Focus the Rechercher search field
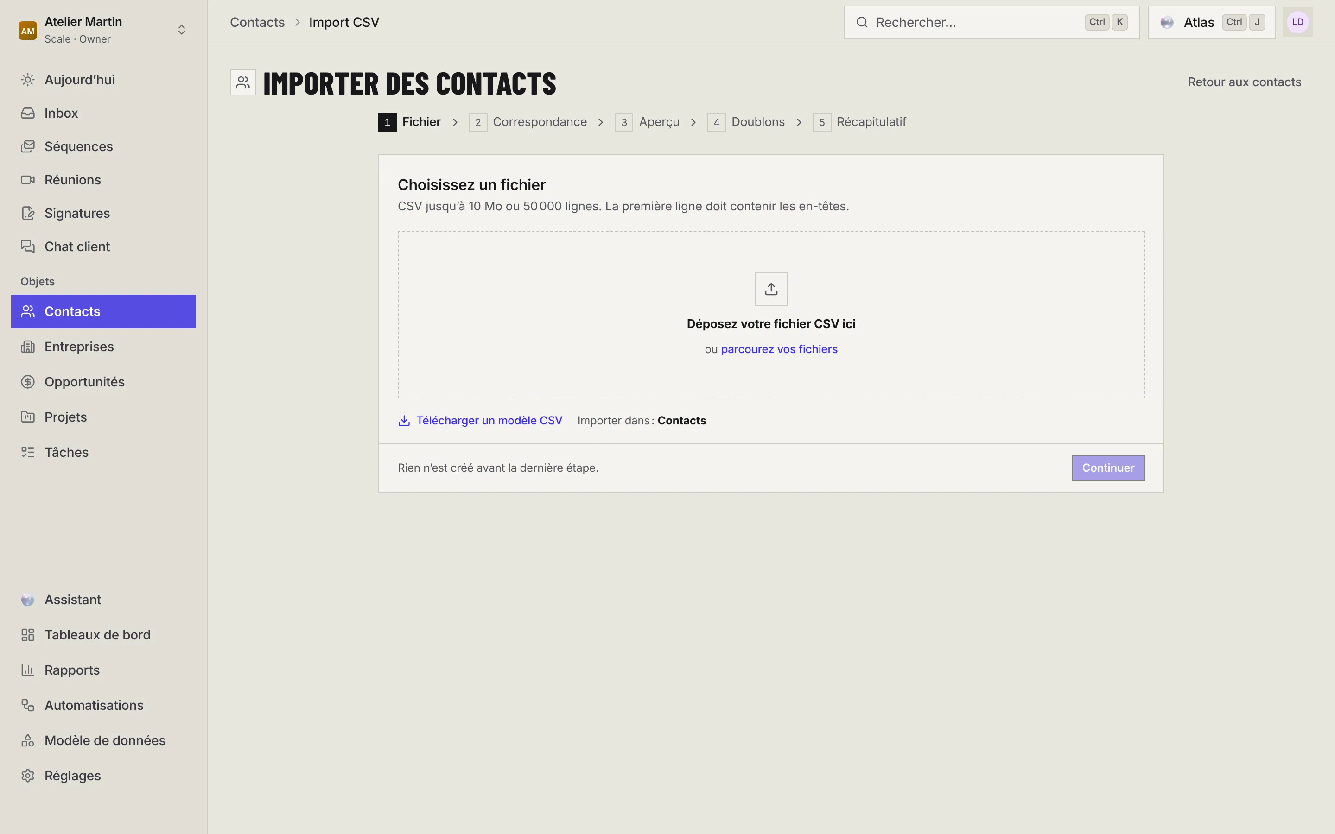1335x834 pixels. click(x=992, y=23)
